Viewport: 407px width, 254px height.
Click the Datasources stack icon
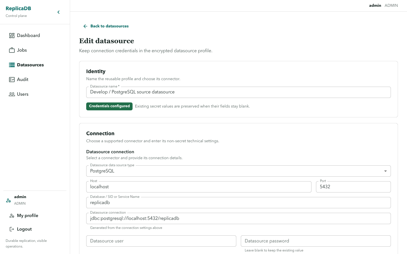tap(12, 65)
